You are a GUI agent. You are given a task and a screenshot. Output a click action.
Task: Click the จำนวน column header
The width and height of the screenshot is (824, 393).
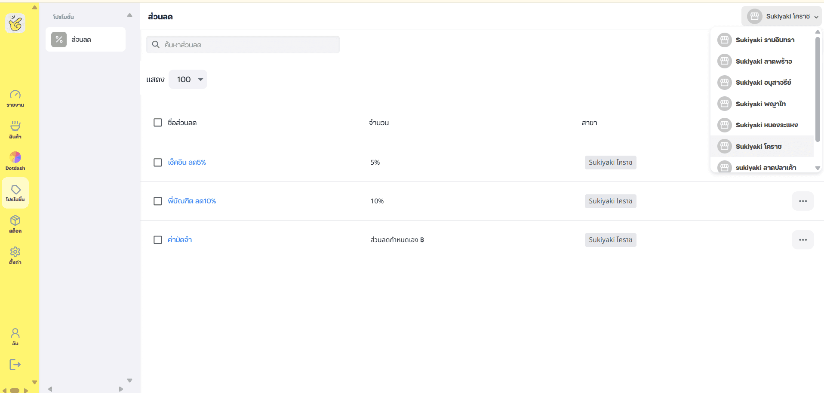tap(379, 123)
